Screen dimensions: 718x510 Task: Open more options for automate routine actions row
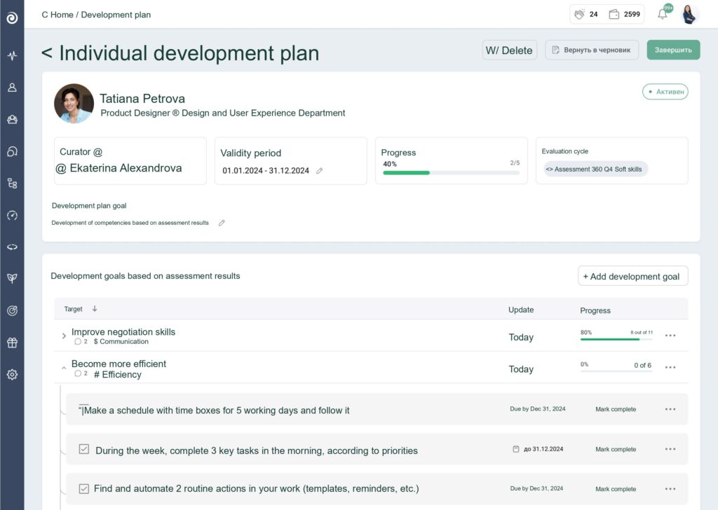pyautogui.click(x=670, y=488)
